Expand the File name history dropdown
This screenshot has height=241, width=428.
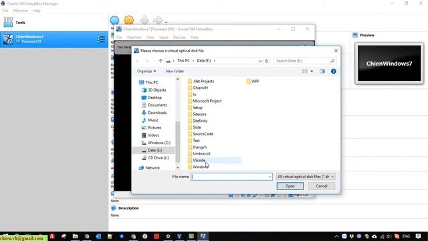(270, 177)
